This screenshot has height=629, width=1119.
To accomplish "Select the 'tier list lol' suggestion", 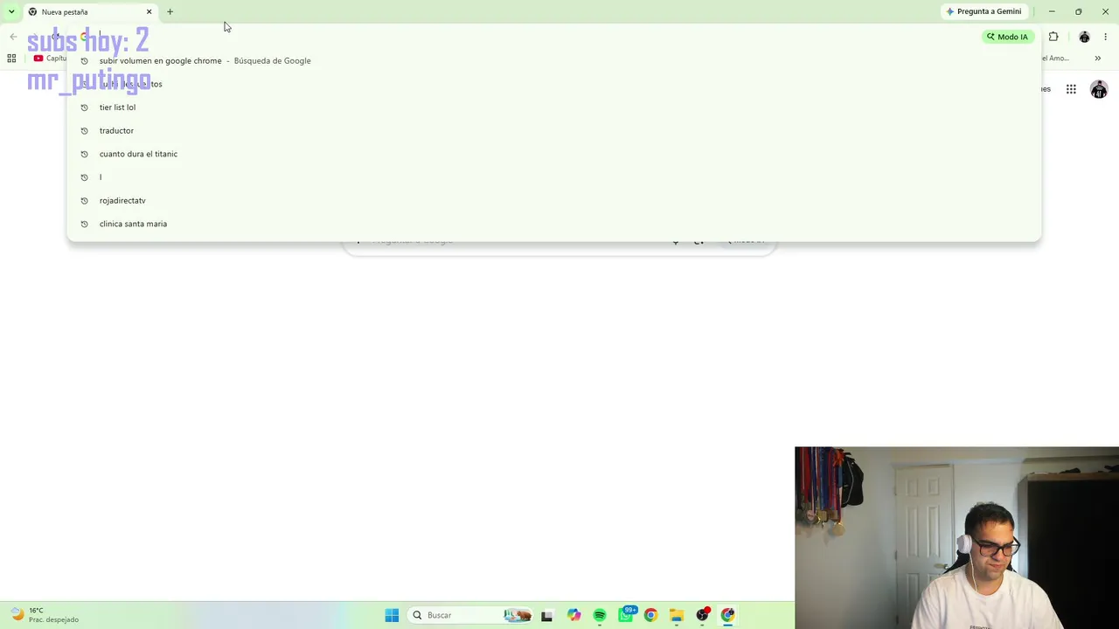I will tap(553, 107).
